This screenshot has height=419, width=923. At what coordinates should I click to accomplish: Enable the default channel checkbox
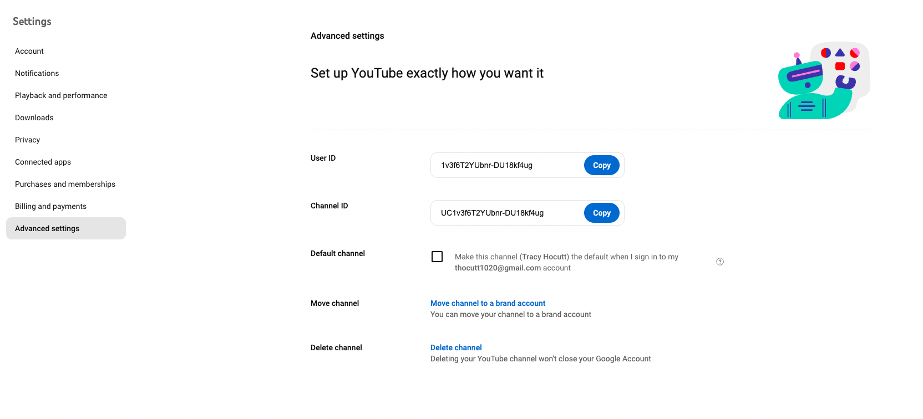click(x=437, y=257)
